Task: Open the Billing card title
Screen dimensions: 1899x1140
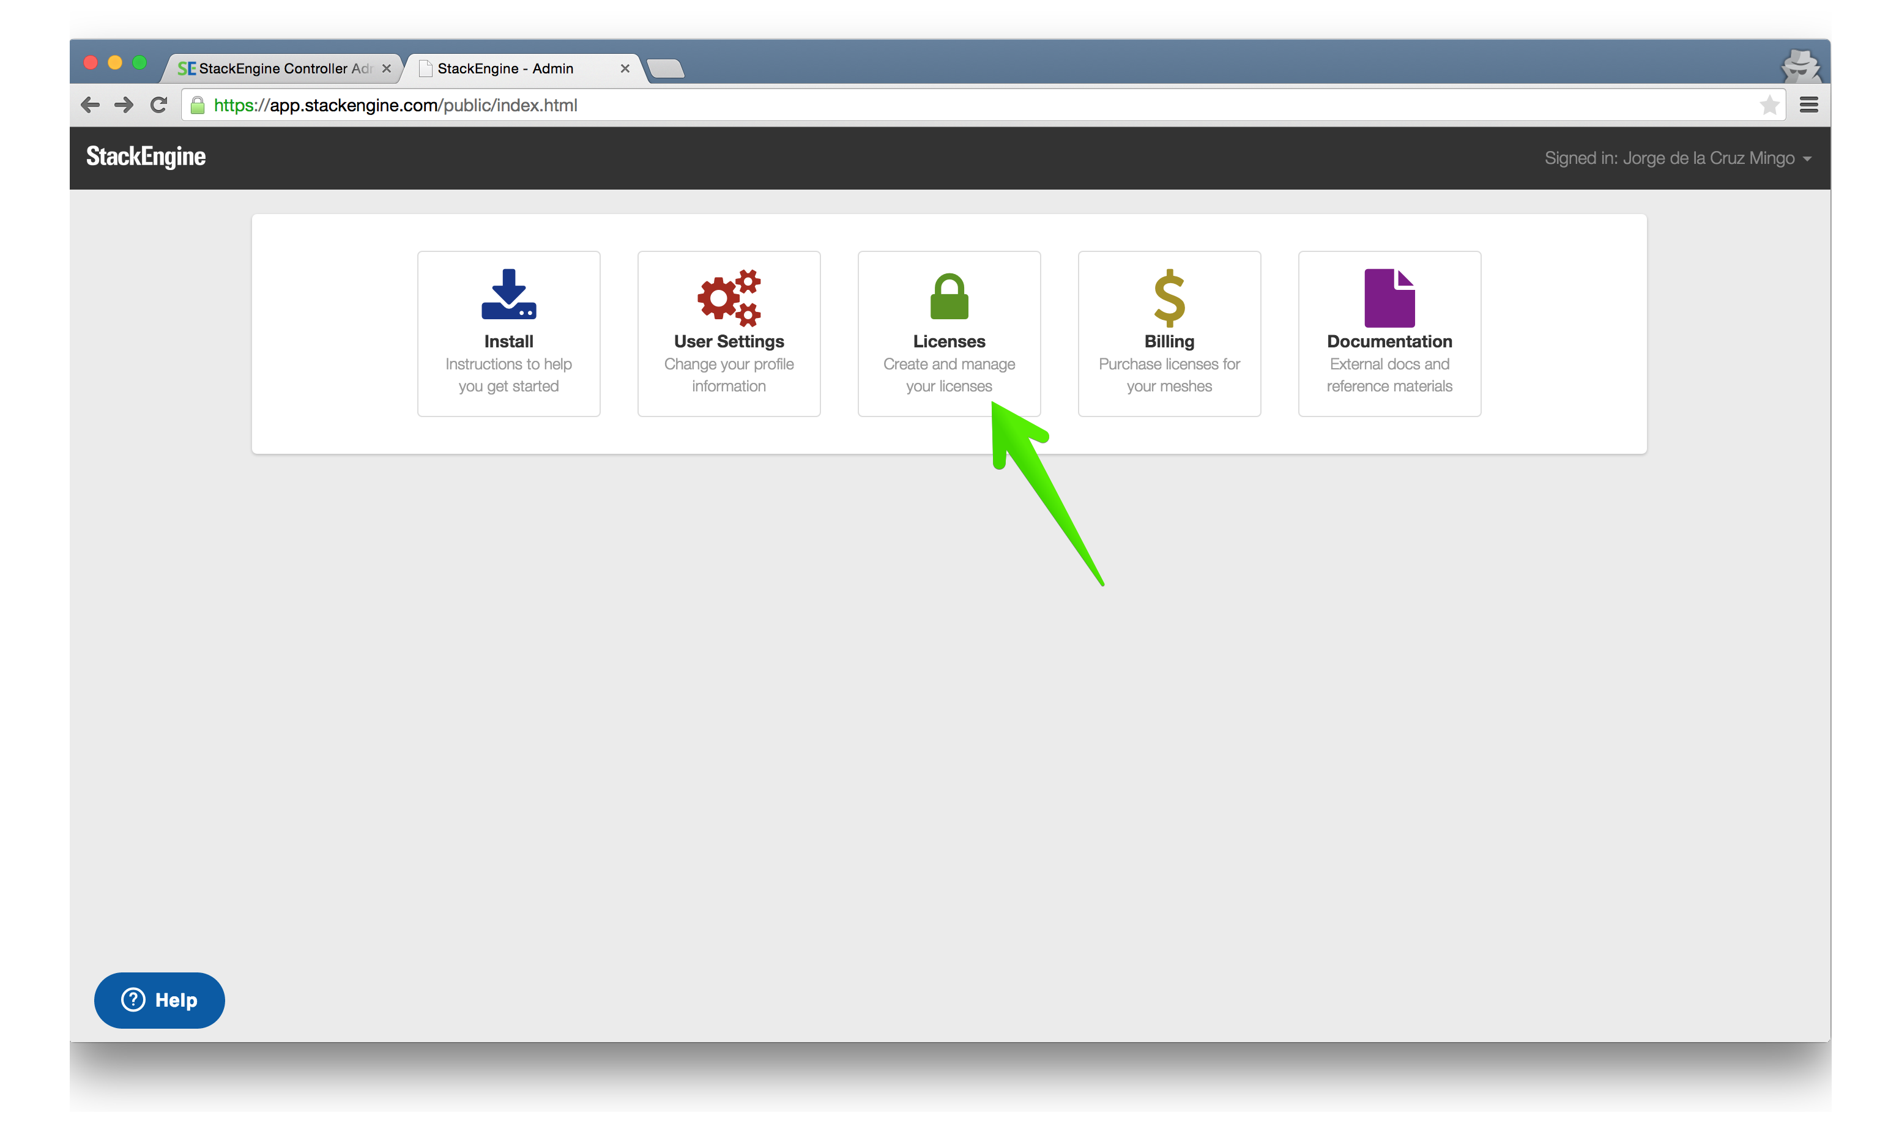Action: [1169, 341]
